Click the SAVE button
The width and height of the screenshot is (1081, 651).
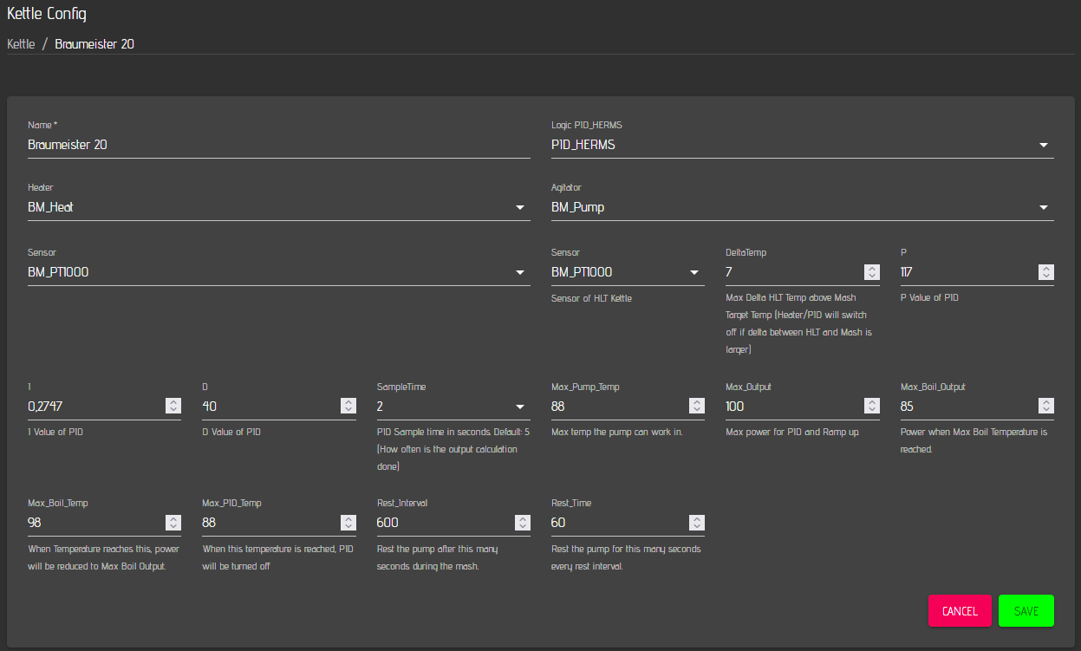click(1026, 610)
